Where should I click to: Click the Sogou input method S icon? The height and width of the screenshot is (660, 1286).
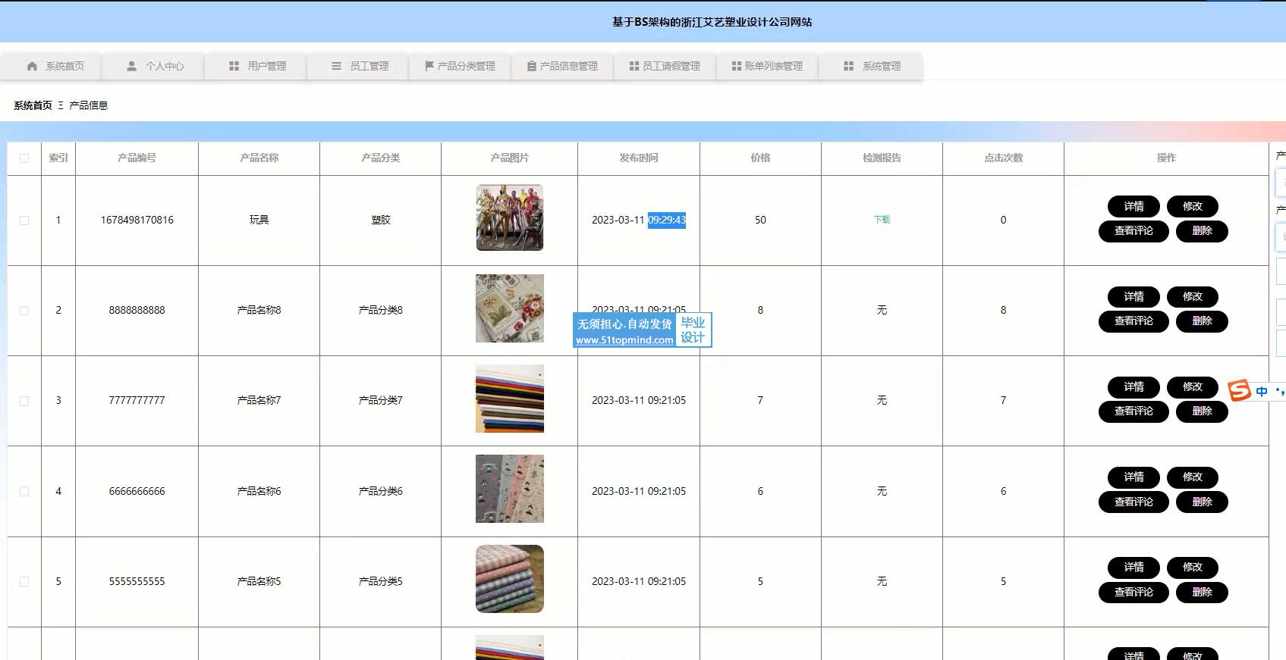click(x=1239, y=390)
